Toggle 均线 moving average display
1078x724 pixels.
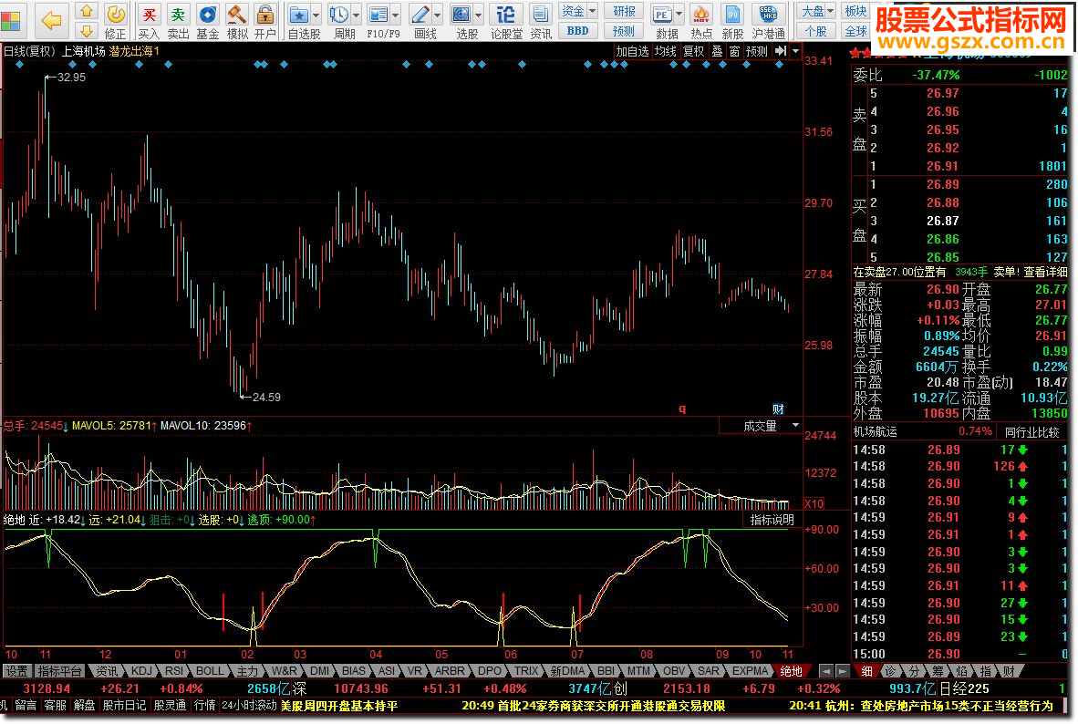665,52
